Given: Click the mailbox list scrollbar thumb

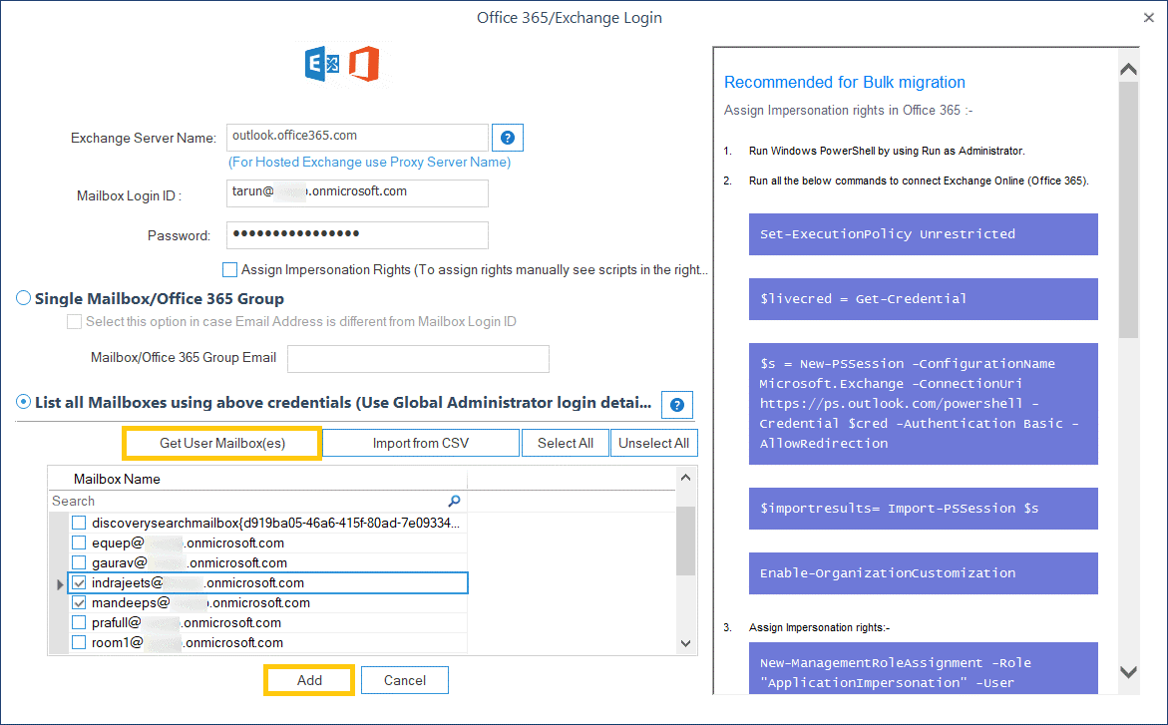Looking at the screenshot, I should (x=686, y=541).
